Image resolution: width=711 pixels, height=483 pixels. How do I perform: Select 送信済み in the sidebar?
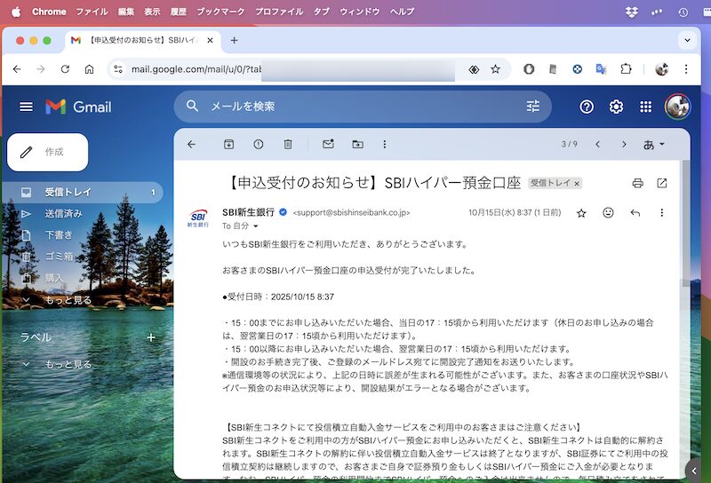(63, 214)
